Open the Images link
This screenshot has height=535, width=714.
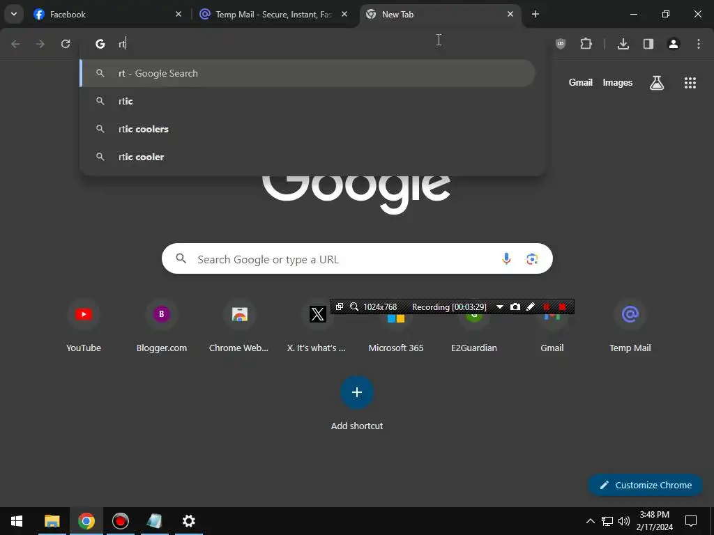pos(618,82)
